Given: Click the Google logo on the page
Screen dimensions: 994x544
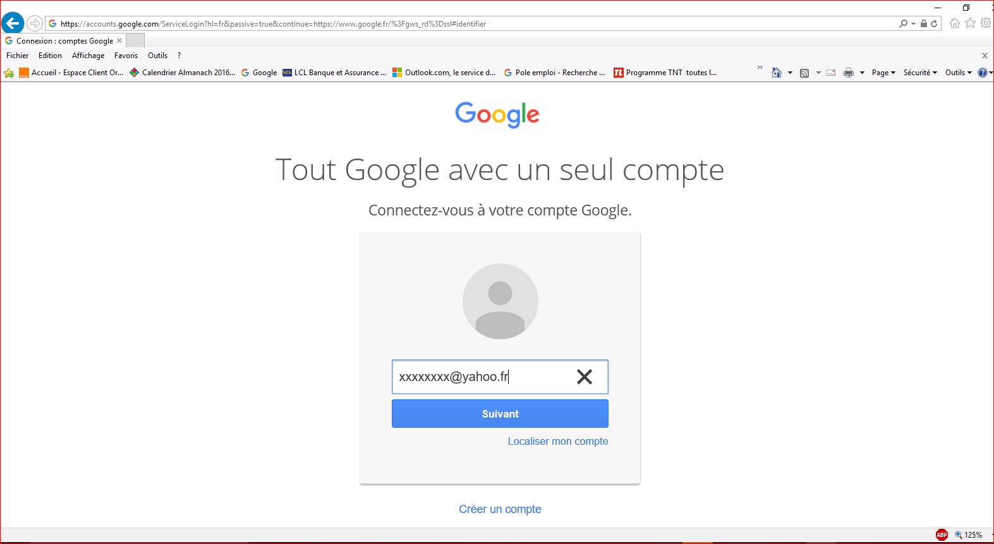Looking at the screenshot, I should tap(497, 115).
